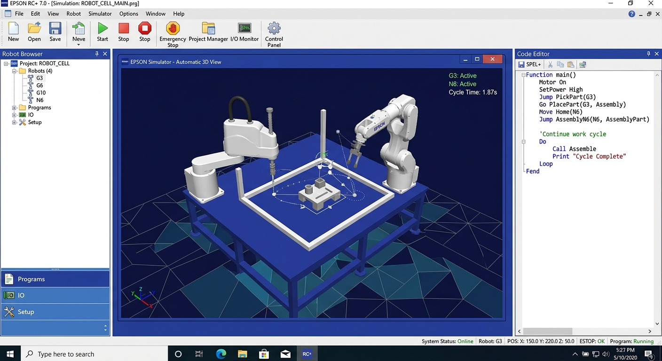The width and height of the screenshot is (662, 361).
Task: Click the blue help question mark icon
Action: [x=631, y=14]
